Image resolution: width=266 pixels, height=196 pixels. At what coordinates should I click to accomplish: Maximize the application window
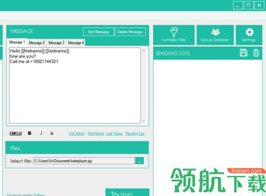pos(248,5)
